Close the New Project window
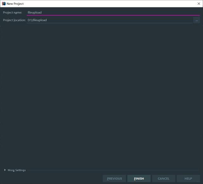 (x=199, y=3)
